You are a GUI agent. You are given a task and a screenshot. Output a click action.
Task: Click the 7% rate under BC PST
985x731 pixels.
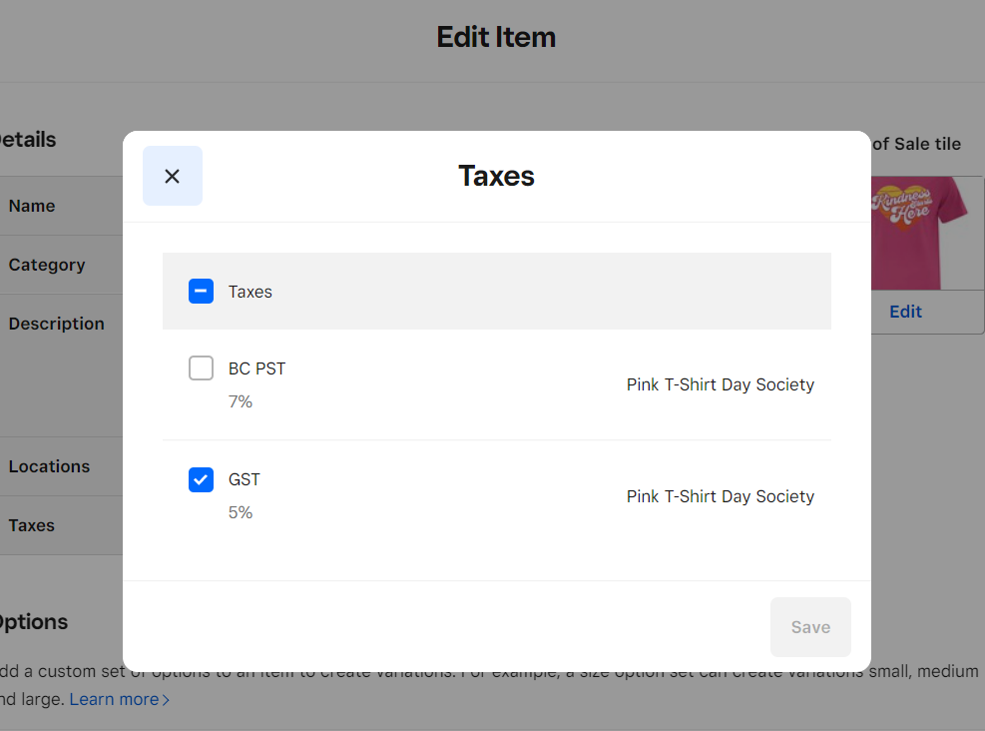[x=241, y=401]
